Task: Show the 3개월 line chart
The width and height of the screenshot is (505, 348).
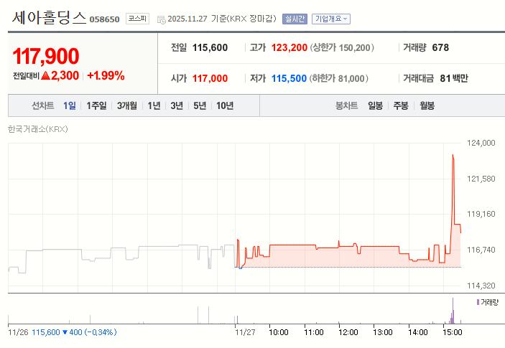Action: point(128,105)
